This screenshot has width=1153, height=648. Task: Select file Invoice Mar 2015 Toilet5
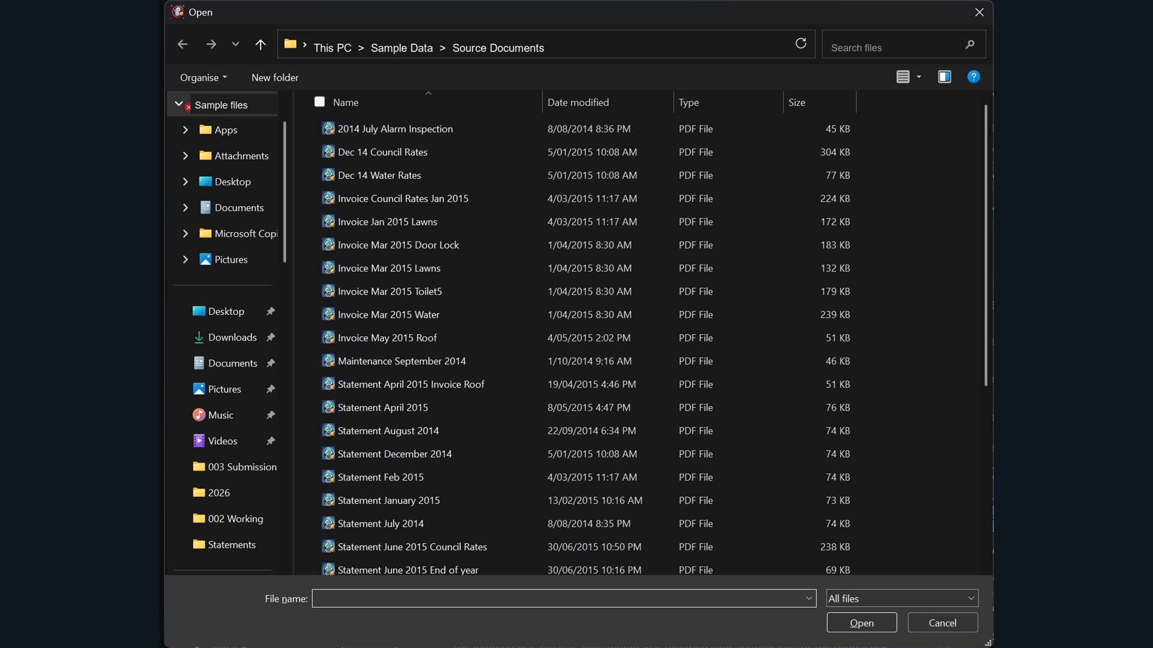coord(390,292)
